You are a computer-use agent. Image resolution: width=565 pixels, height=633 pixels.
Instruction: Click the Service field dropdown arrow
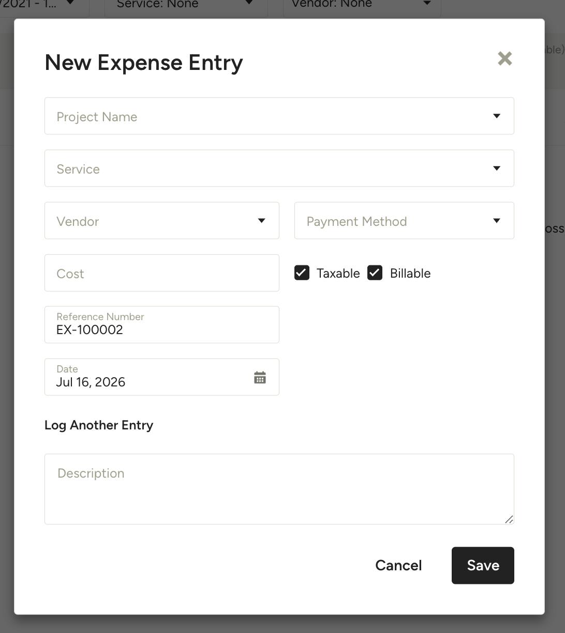coord(496,168)
